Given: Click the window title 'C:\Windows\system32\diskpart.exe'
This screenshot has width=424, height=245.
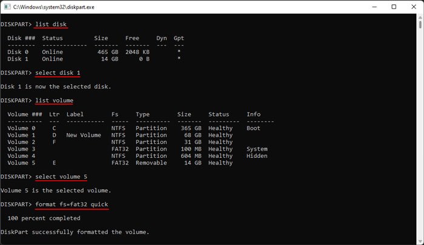Looking at the screenshot, I should 54,7.
